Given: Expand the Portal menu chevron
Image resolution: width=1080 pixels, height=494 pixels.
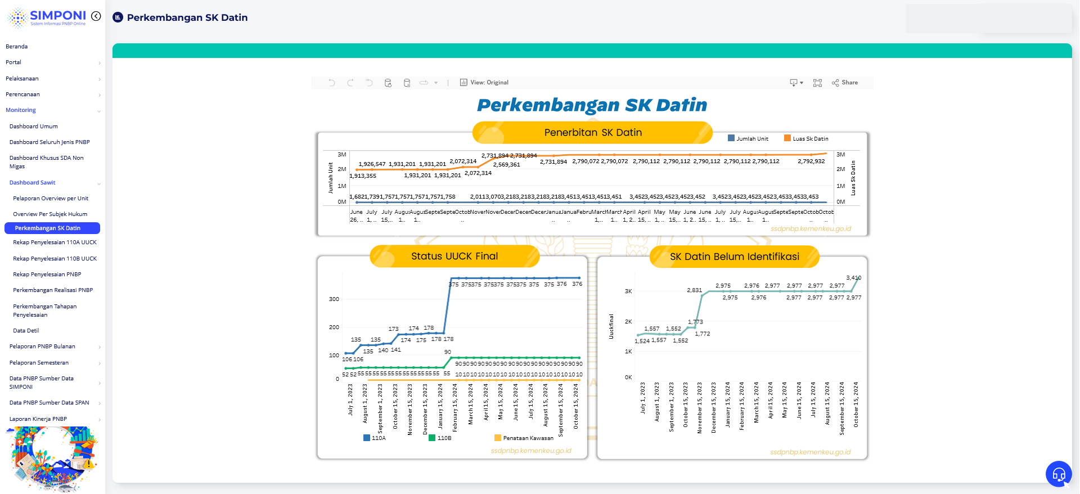Looking at the screenshot, I should [100, 63].
